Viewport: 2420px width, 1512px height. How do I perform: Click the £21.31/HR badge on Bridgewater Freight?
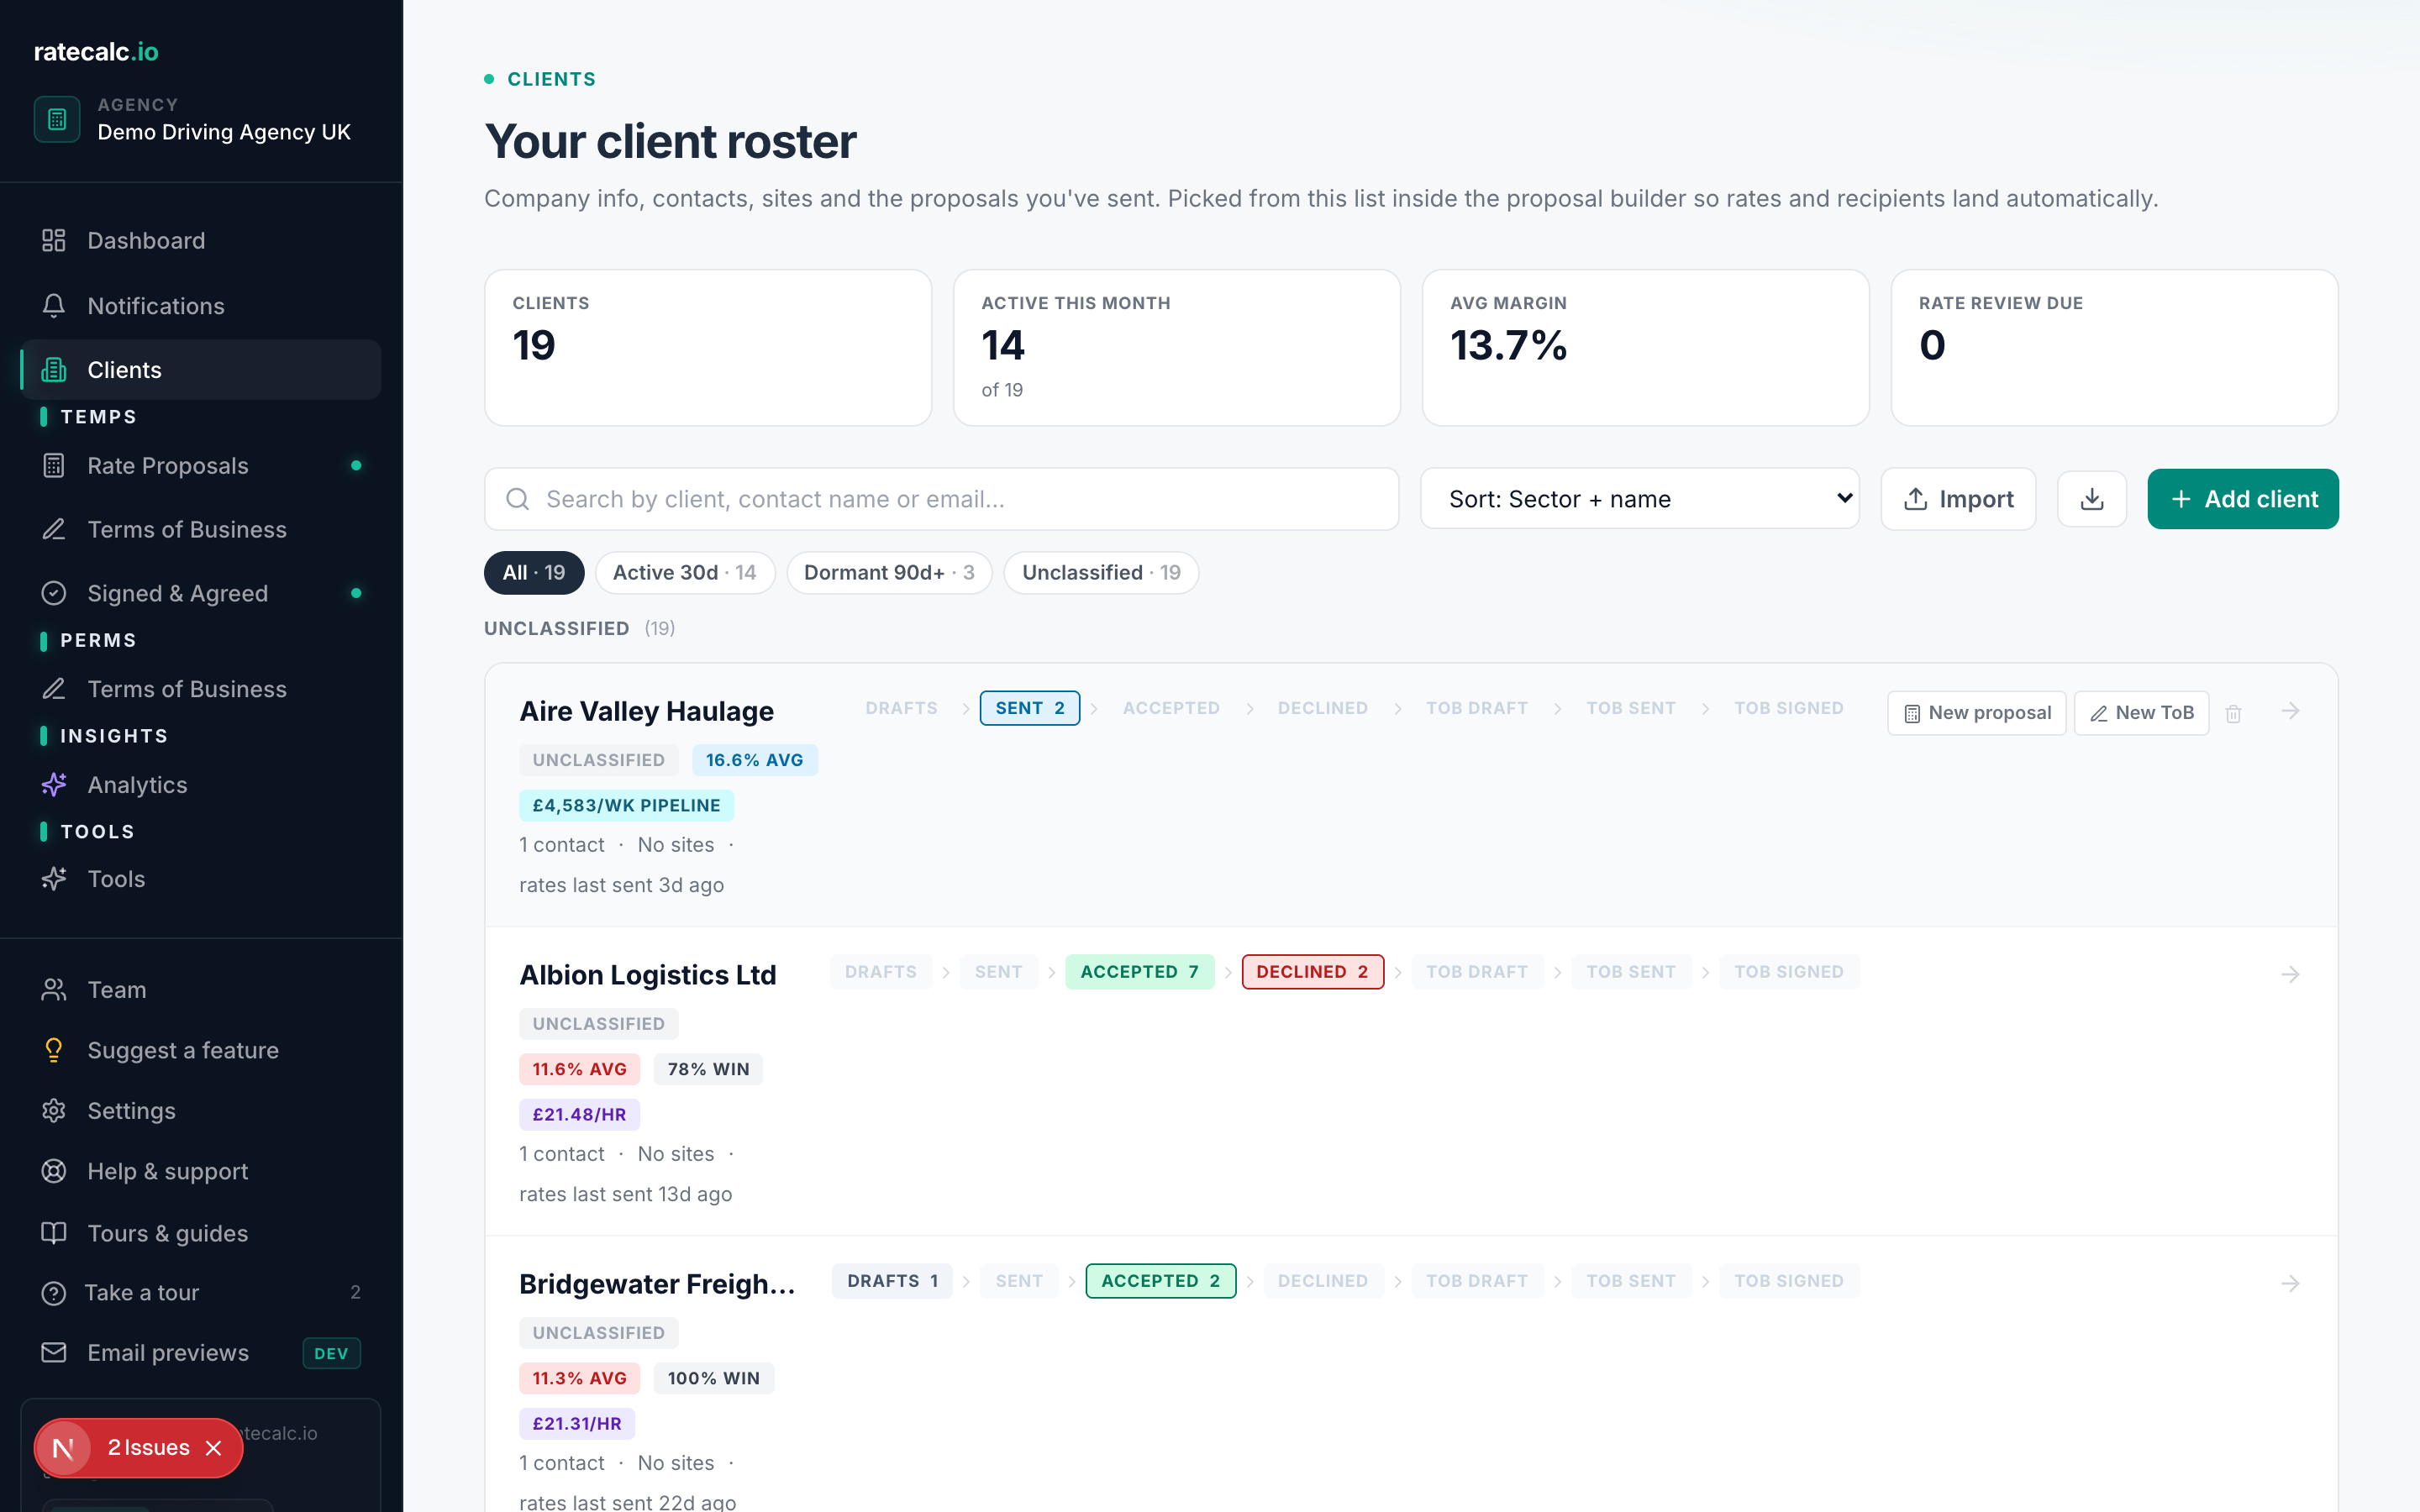coord(577,1424)
